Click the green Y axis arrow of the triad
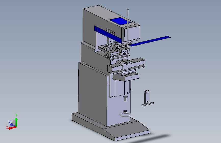Image resolution: width=221 pixels, height=143 pixels. coord(16,122)
